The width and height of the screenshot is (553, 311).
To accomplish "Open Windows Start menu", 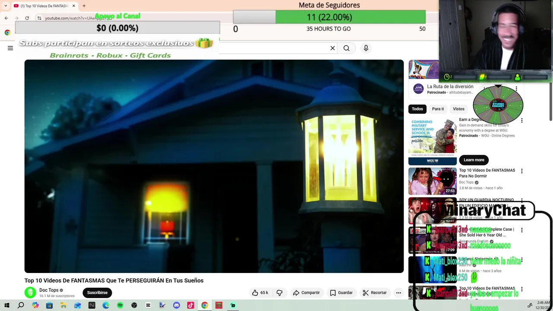I will 6,305.
